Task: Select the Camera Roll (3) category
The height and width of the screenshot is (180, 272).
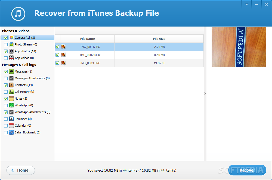Action: point(27,38)
